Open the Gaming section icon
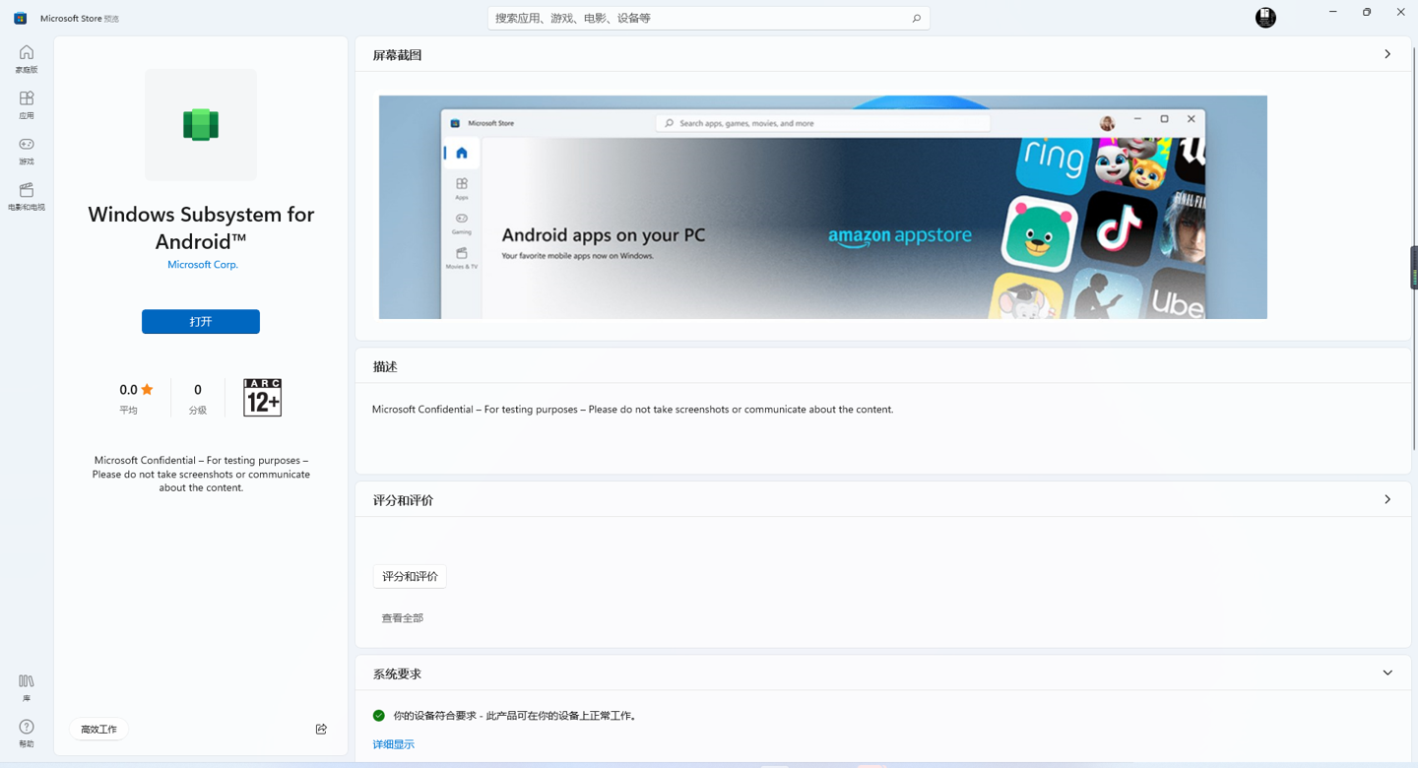The height and width of the screenshot is (768, 1418). (27, 145)
